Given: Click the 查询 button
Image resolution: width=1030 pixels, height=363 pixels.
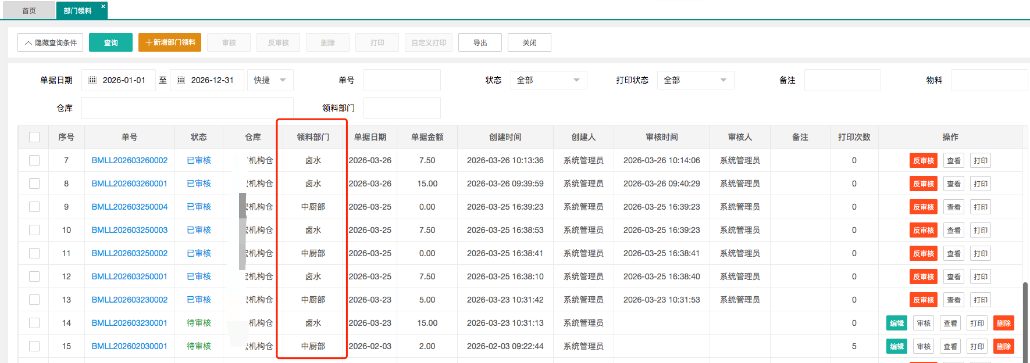Looking at the screenshot, I should pos(111,42).
